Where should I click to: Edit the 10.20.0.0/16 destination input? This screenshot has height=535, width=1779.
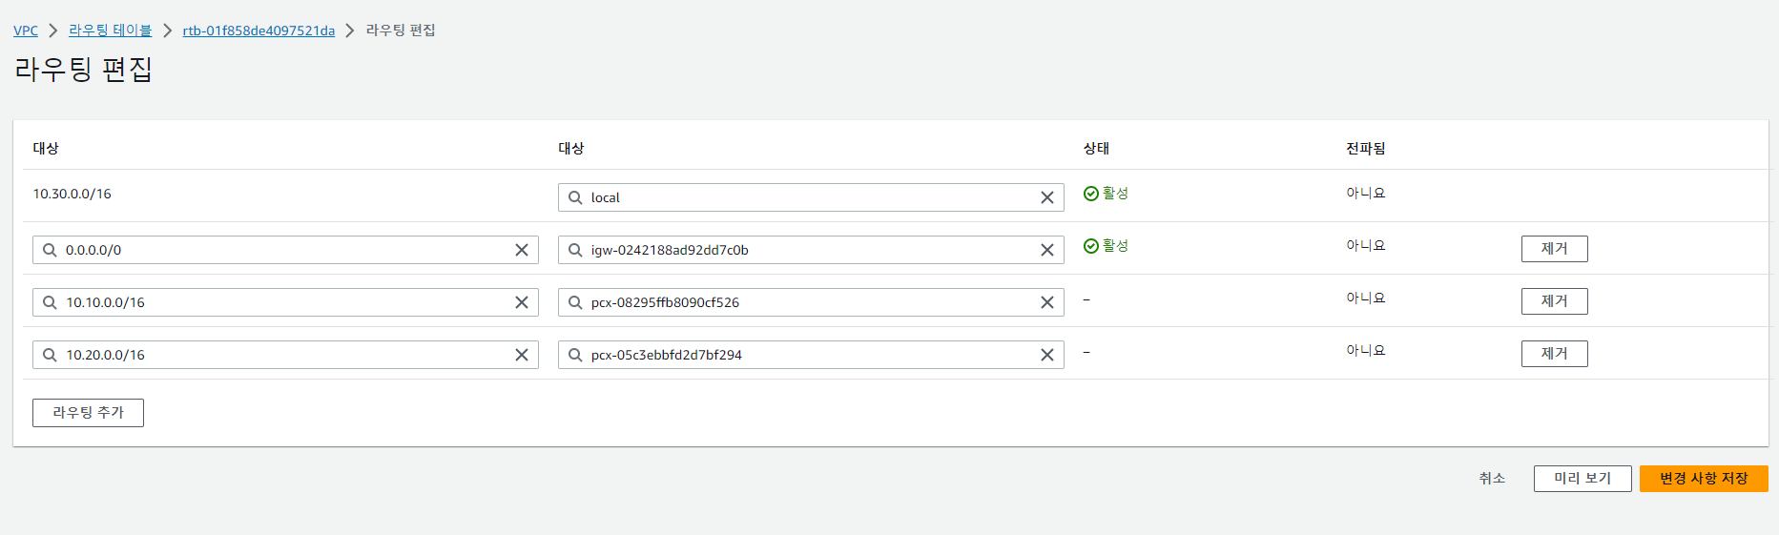pos(285,355)
